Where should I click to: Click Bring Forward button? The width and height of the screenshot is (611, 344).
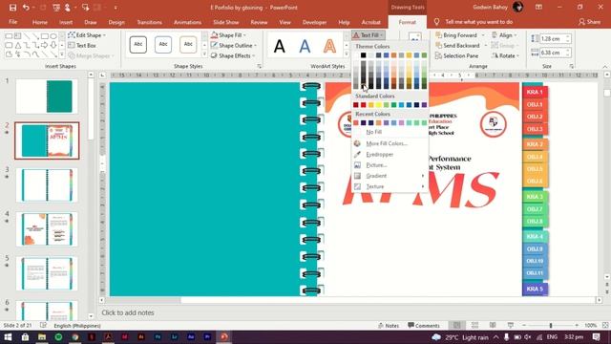[x=460, y=35]
